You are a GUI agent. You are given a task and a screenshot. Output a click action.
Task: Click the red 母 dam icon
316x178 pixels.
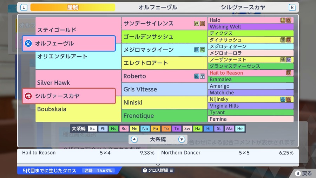coord(28,96)
